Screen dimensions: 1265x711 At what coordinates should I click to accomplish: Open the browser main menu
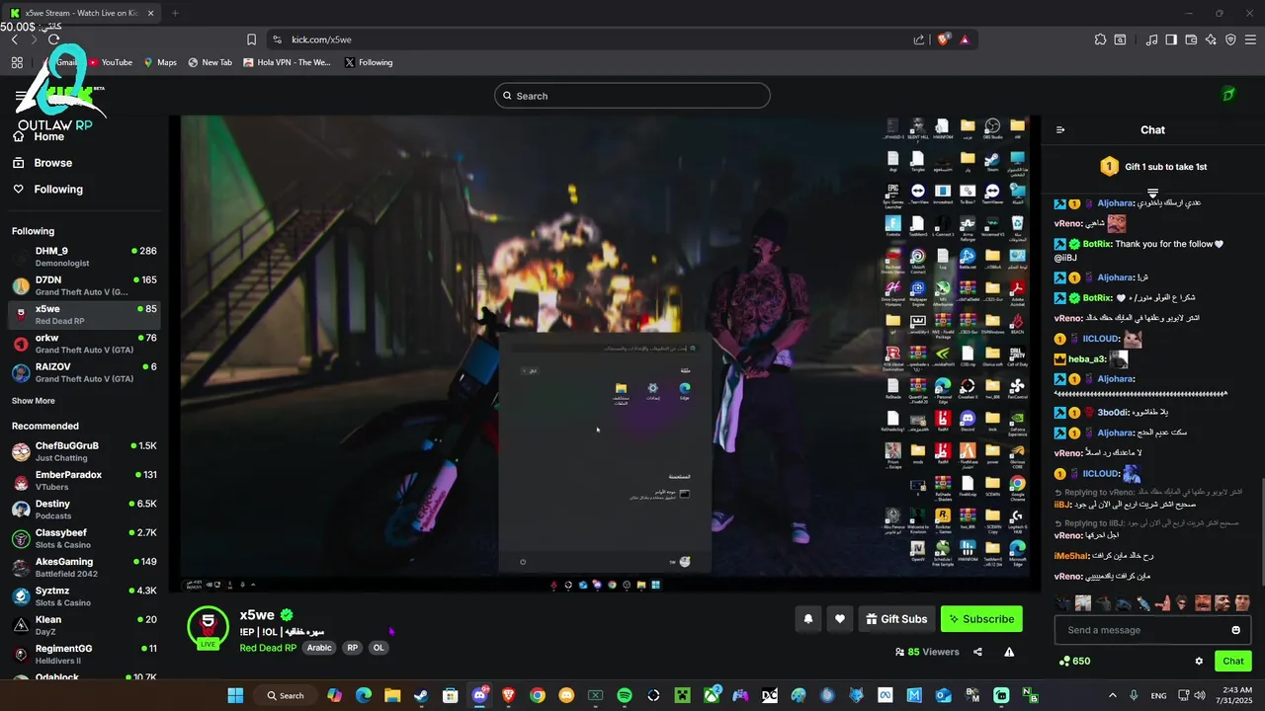click(x=1250, y=39)
